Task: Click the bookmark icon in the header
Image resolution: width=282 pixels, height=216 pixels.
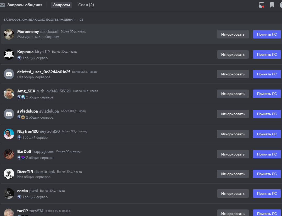Action: click(272, 5)
